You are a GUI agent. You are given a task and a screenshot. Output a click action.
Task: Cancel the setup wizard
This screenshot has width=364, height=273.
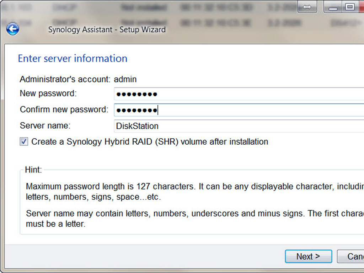[x=351, y=257]
